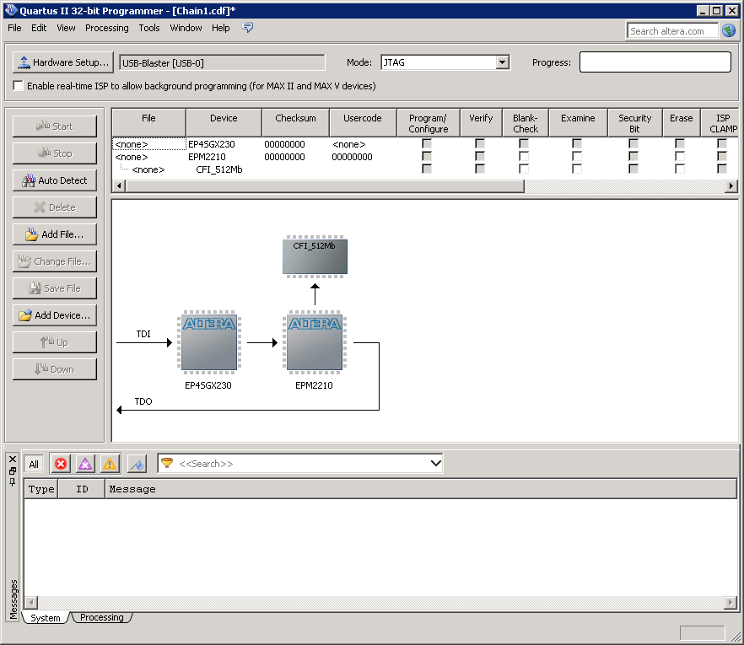The width and height of the screenshot is (744, 645).
Task: Move the device Up in the chain
Action: click(55, 342)
